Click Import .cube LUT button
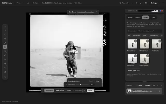The image size is (166, 104). (134, 70)
